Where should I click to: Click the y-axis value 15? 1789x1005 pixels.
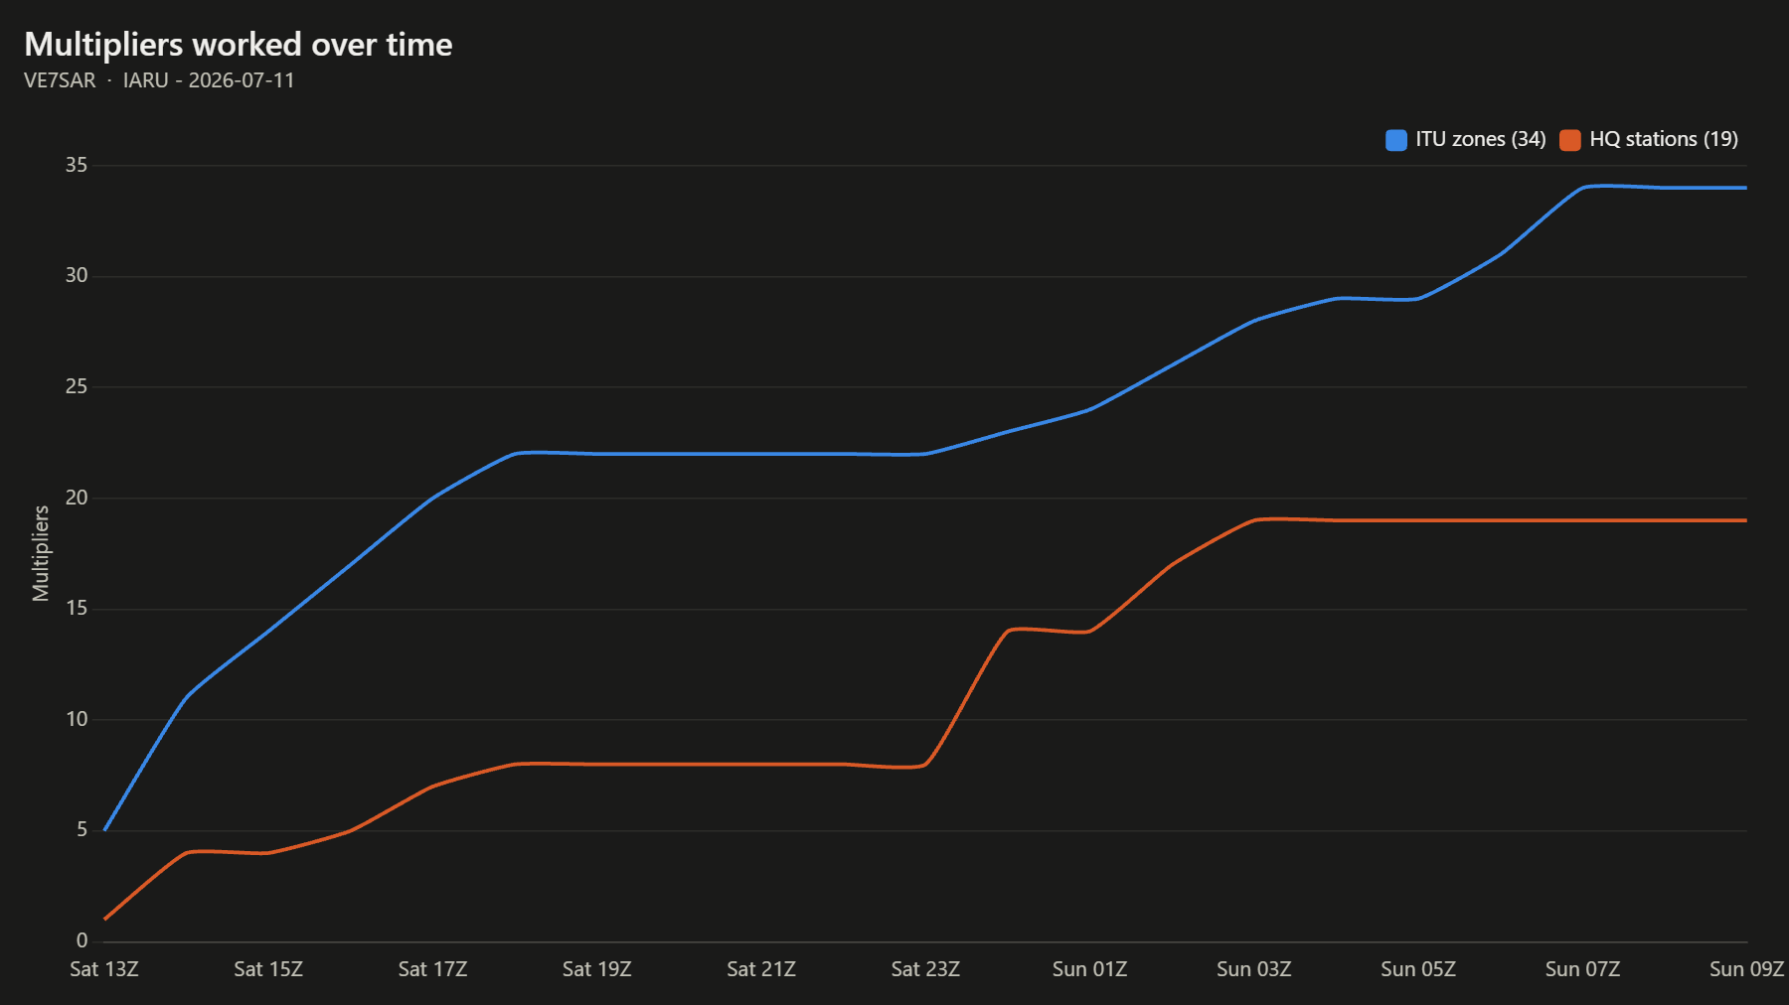pos(77,608)
